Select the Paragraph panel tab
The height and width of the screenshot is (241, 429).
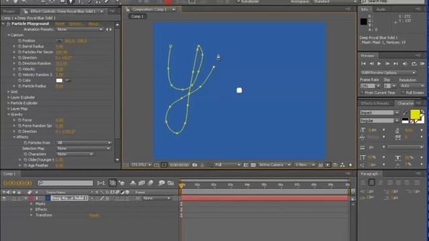369,174
